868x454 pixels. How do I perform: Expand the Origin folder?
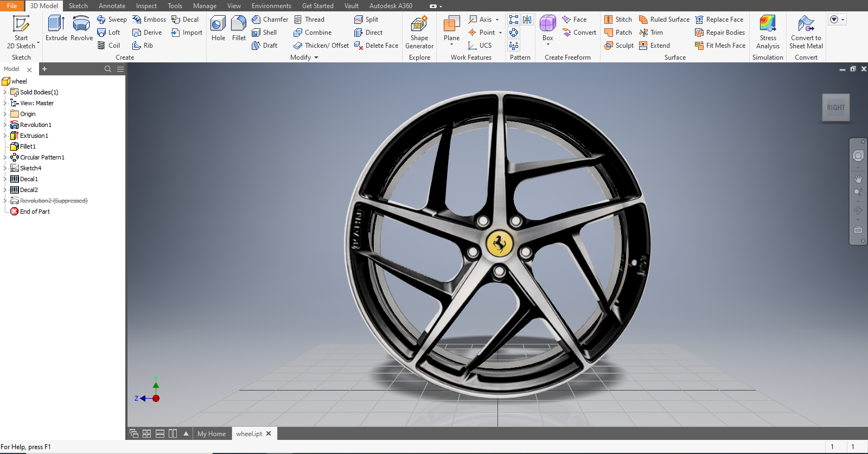click(x=5, y=114)
